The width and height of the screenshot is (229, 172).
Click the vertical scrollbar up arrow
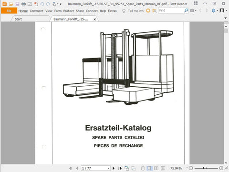coord(226,27)
